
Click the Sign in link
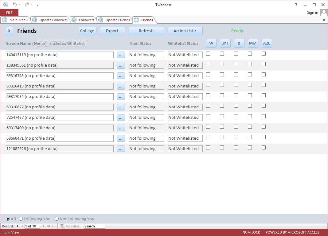pos(312,13)
